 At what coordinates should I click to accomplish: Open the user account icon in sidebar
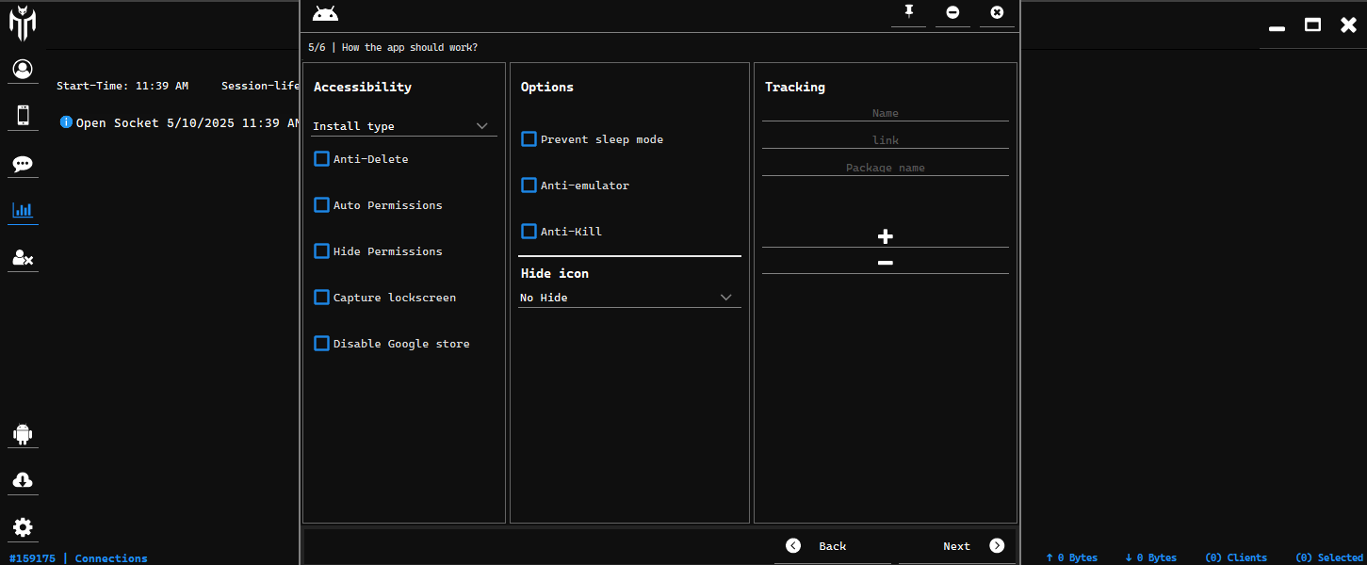23,69
